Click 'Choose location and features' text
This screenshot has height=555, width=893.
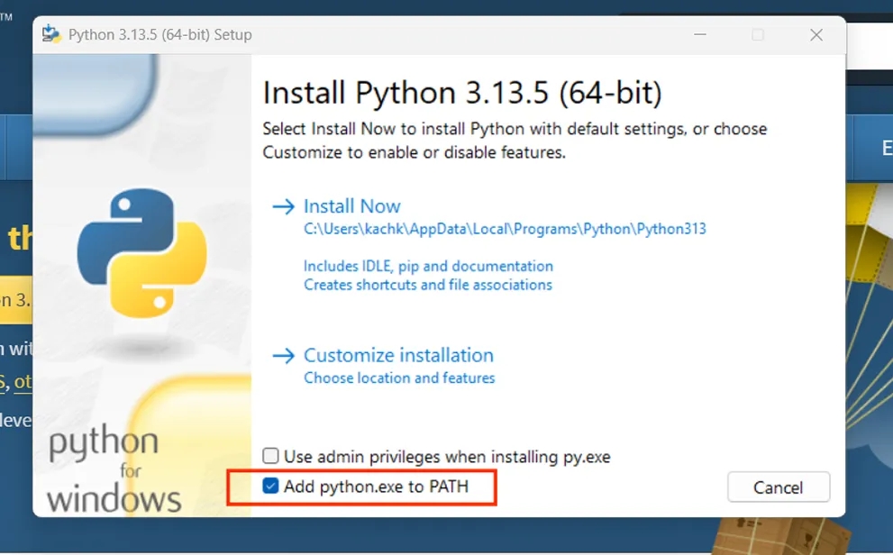click(399, 378)
